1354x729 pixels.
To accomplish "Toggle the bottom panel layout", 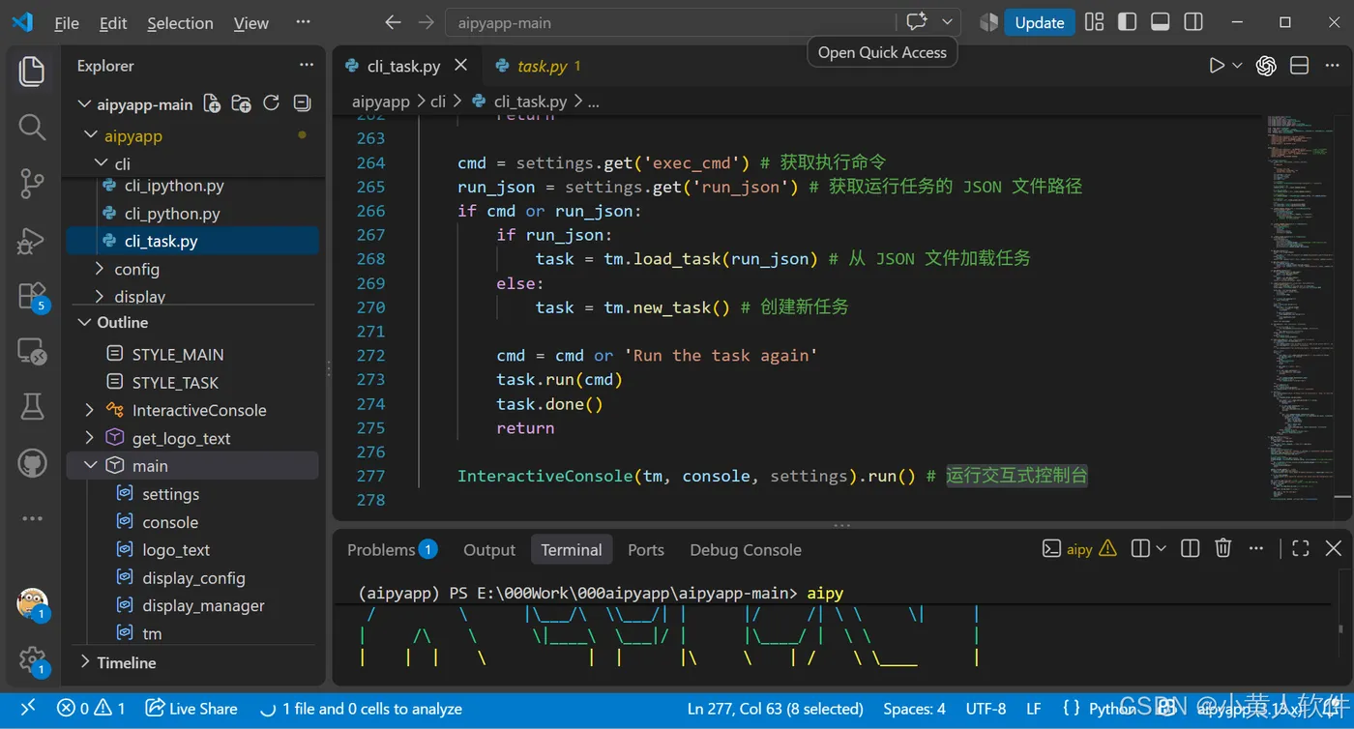I will (1161, 22).
